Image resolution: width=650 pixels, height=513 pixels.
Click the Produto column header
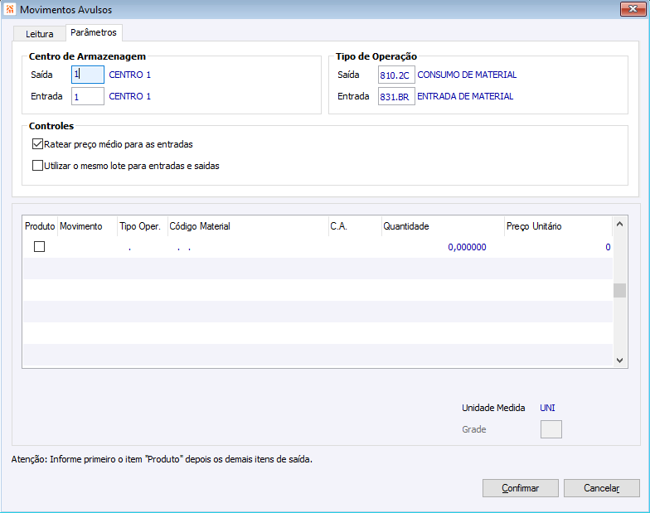40,226
